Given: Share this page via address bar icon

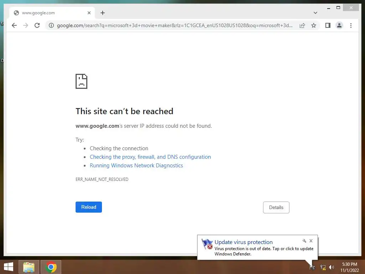Looking at the screenshot, I should pyautogui.click(x=302, y=25).
